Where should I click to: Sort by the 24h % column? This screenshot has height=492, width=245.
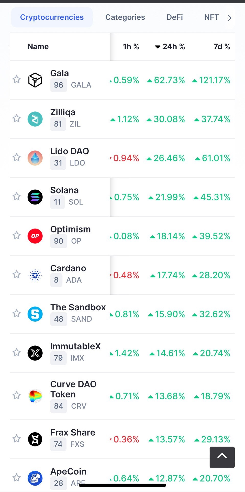(170, 47)
